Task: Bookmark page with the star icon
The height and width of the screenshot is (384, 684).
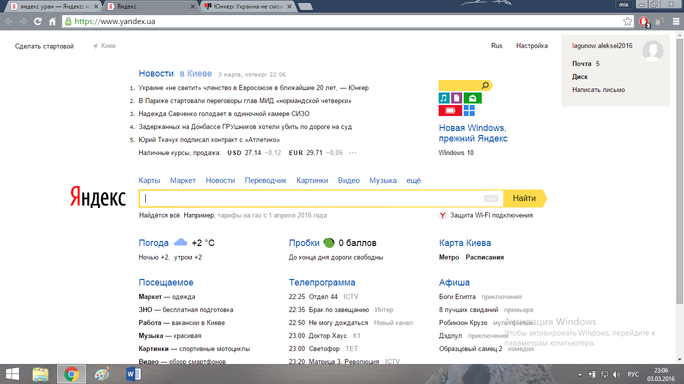Action: tap(627, 21)
